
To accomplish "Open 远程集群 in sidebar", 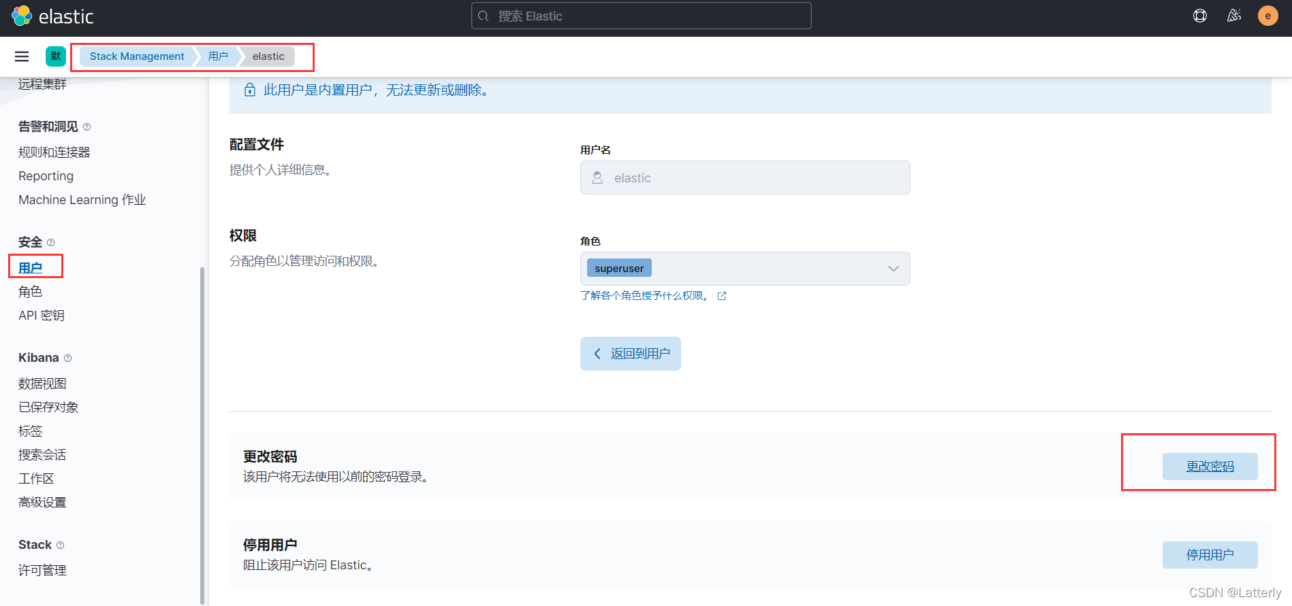I will pos(42,84).
